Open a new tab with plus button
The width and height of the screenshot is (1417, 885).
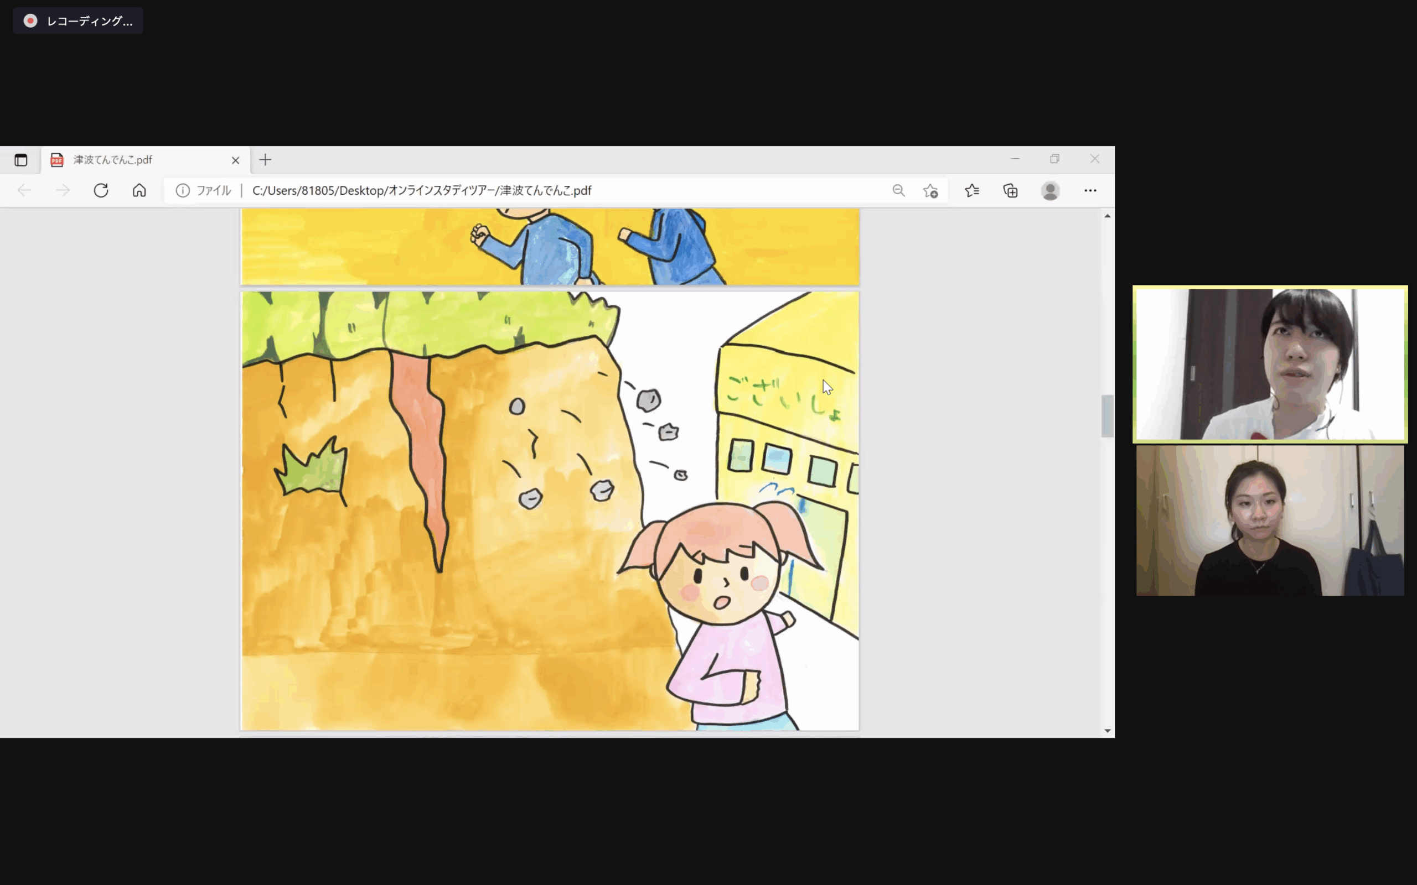click(x=265, y=160)
